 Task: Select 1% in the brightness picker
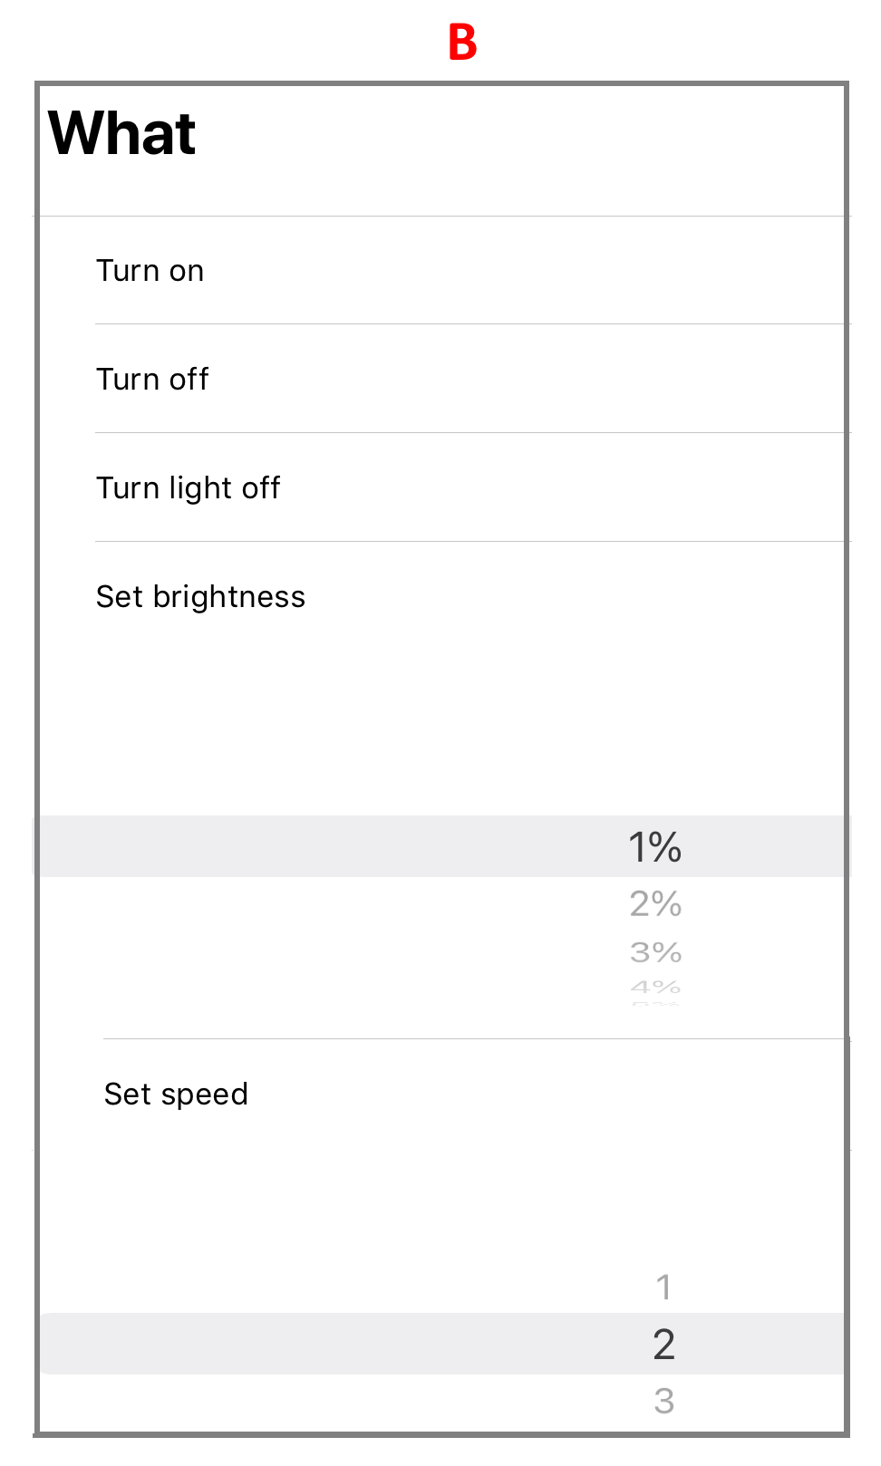(x=655, y=847)
